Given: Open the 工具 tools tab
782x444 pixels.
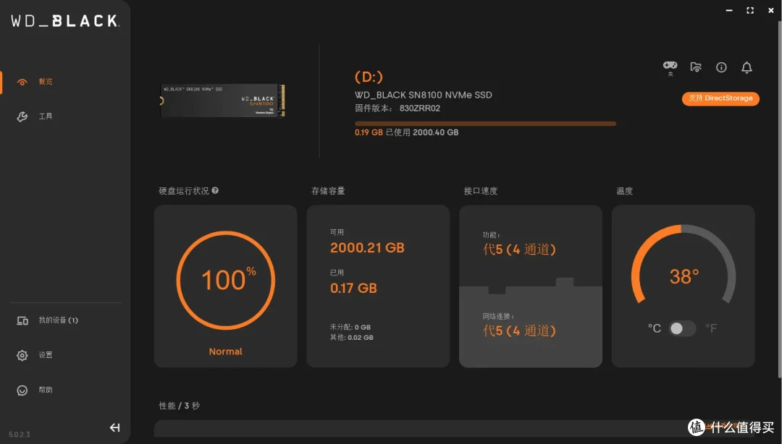Looking at the screenshot, I should 46,116.
